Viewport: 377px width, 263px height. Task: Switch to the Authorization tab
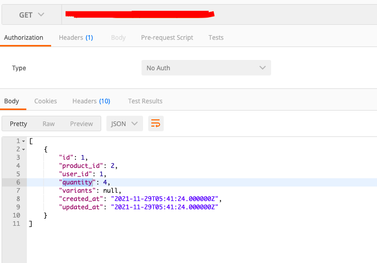(x=24, y=38)
